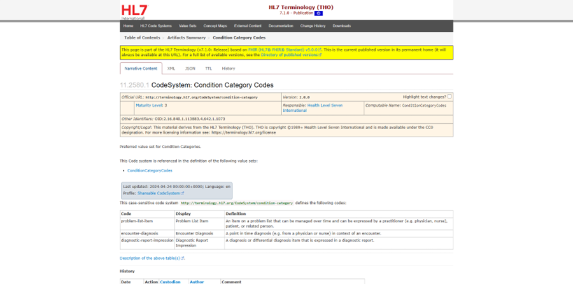Click the Encounter Diagnosis display cell
The width and height of the screenshot is (573, 284).
click(199, 233)
